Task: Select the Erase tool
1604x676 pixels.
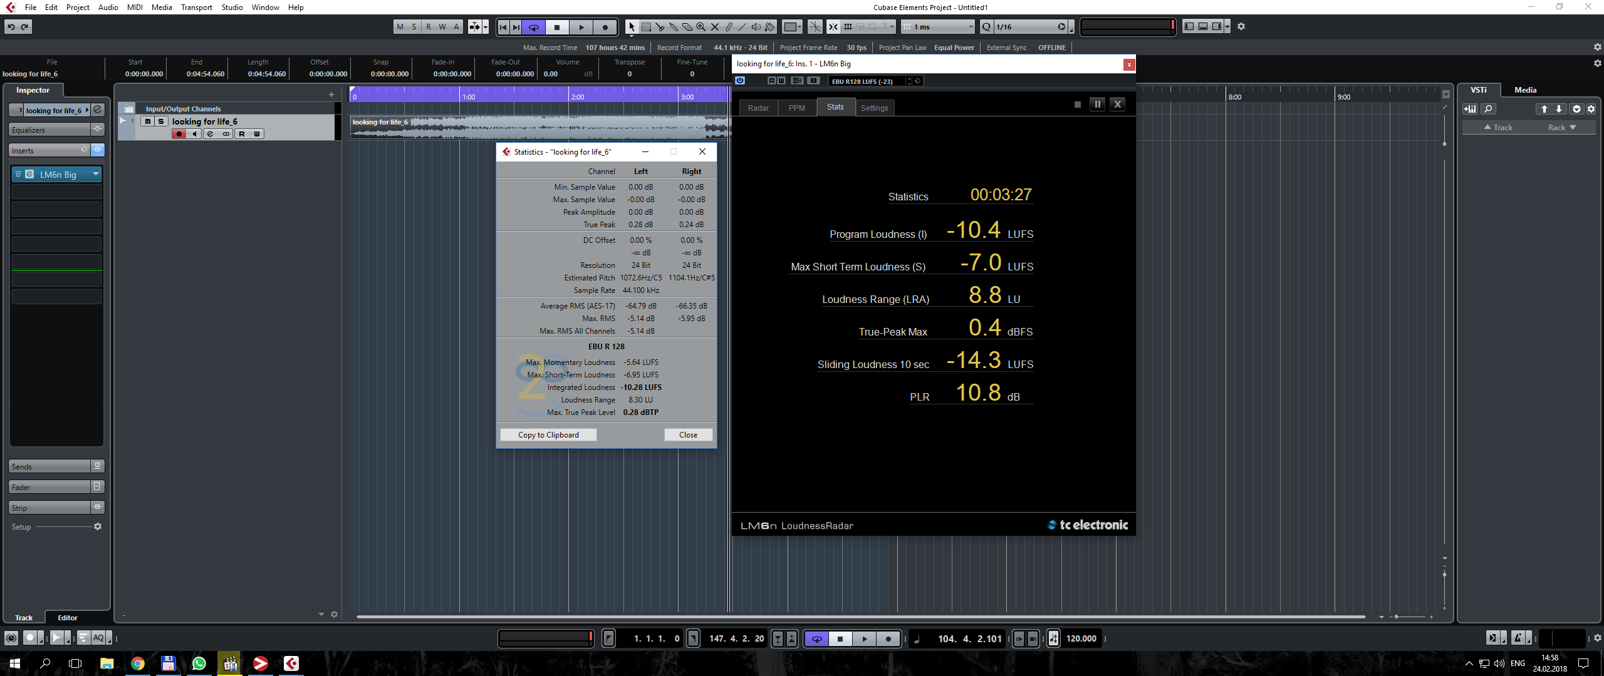Action: [x=687, y=27]
